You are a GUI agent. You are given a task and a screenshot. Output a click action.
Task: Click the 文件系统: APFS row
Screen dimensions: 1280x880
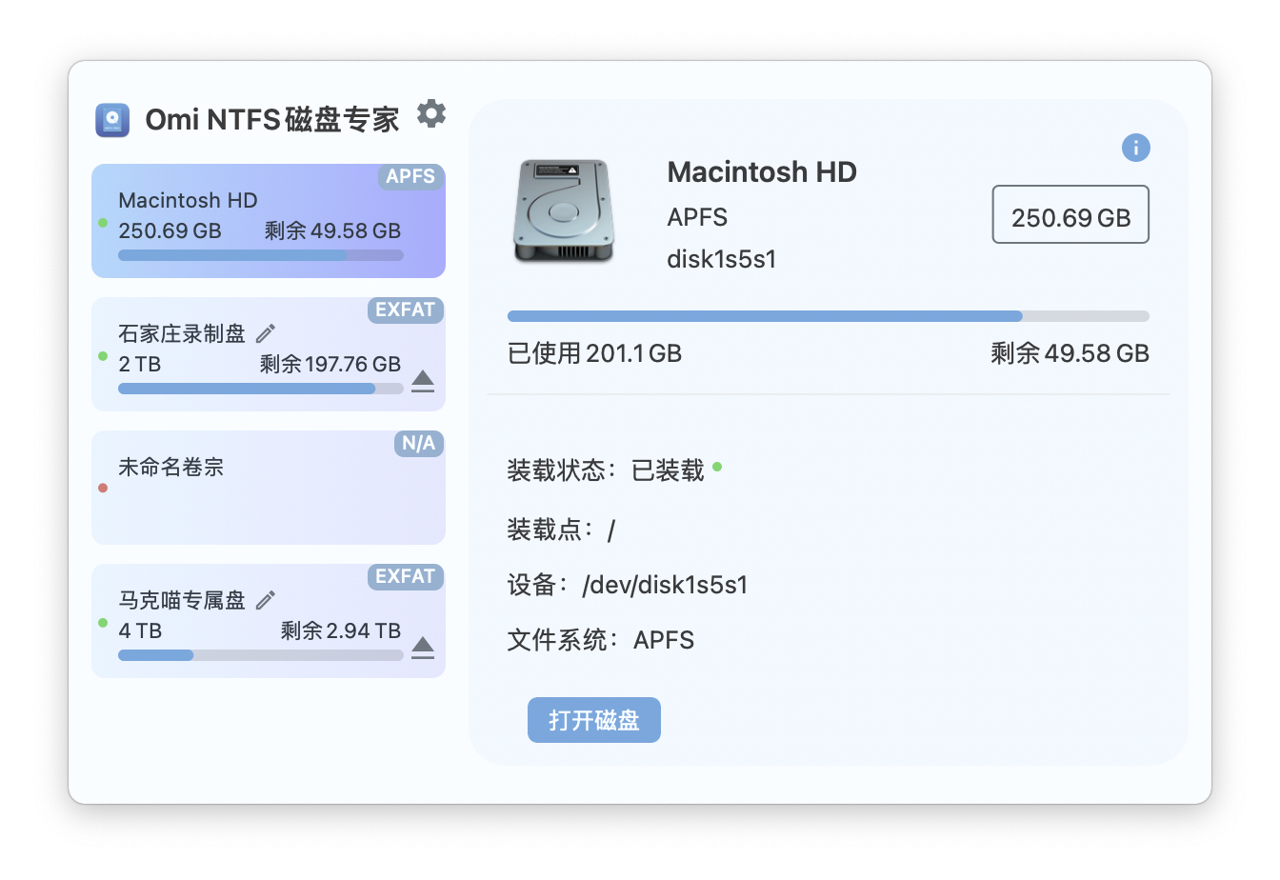coord(601,640)
